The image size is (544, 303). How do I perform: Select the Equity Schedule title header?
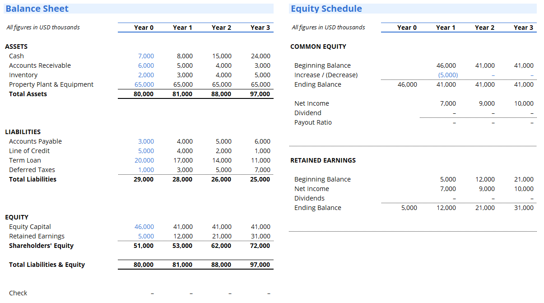(x=326, y=9)
